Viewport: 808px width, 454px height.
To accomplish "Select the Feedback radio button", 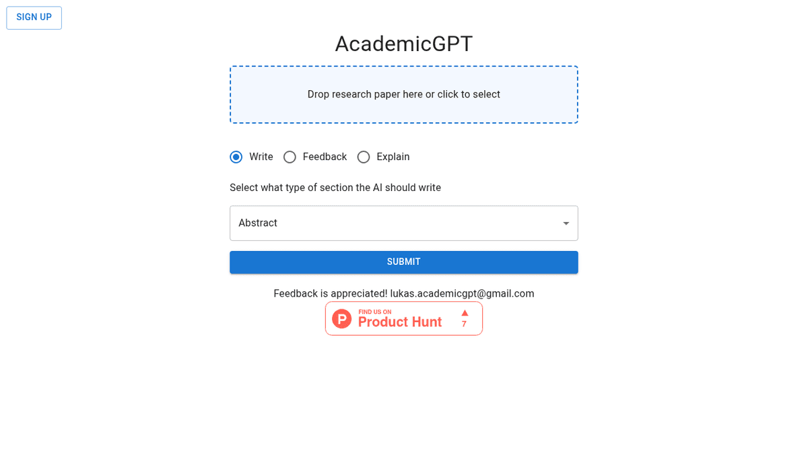I will click(290, 157).
